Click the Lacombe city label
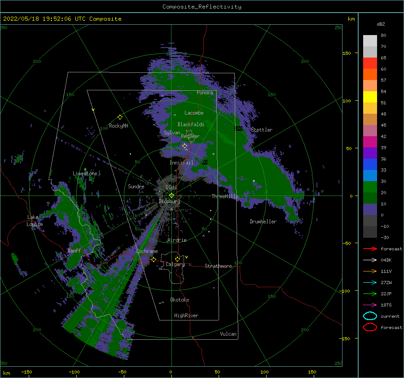This screenshot has height=378, width=404. (194, 113)
